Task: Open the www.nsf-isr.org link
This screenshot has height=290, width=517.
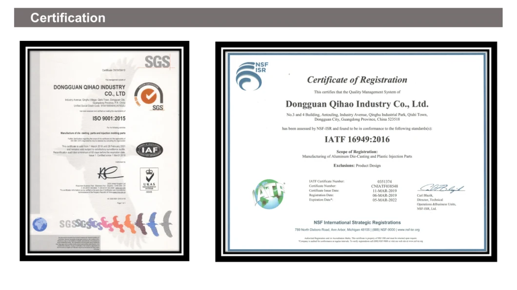Action: (409, 230)
